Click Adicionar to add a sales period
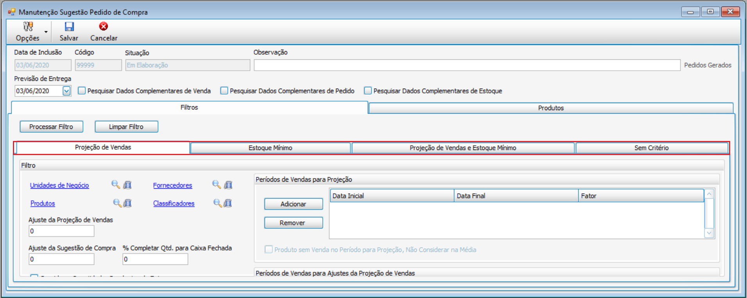 pyautogui.click(x=294, y=204)
